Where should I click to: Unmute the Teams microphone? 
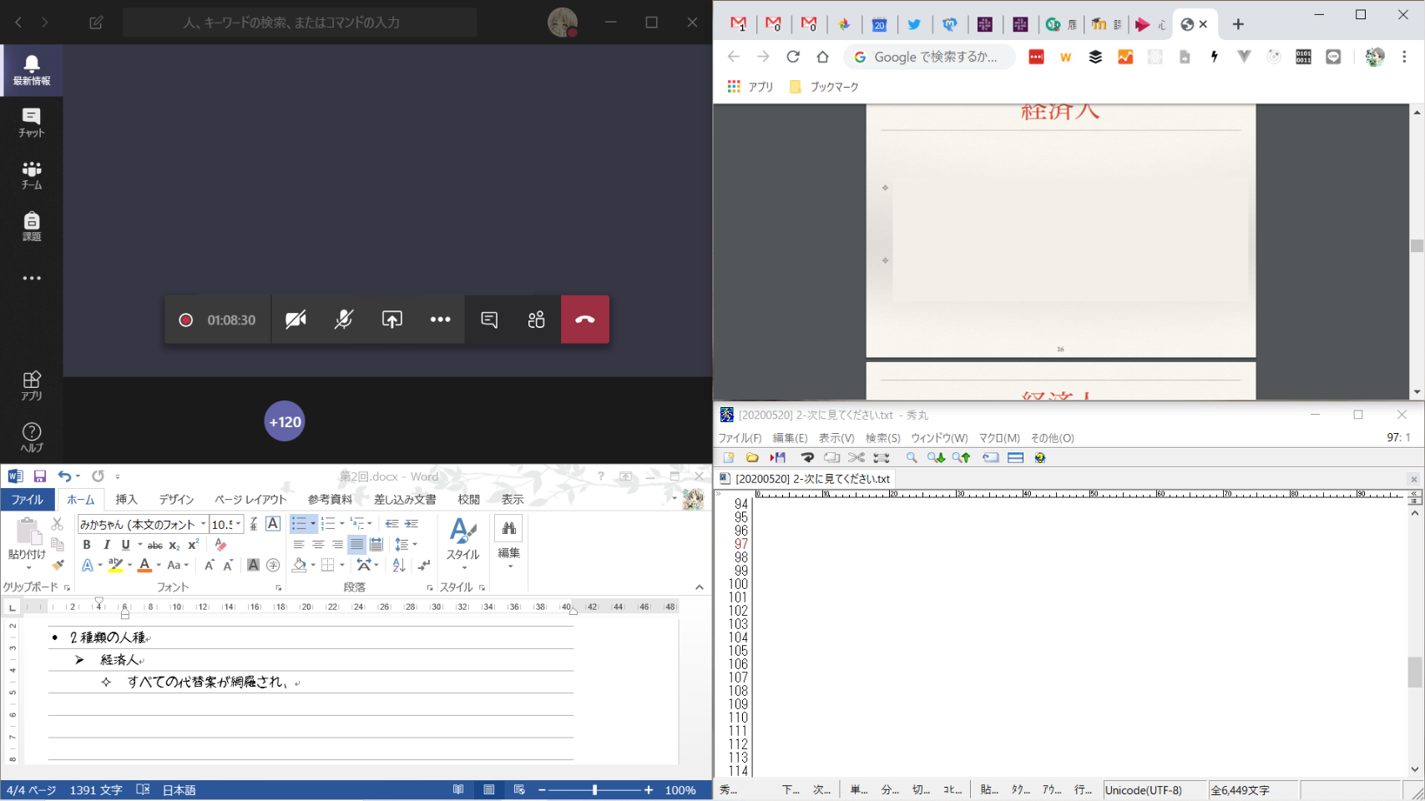click(x=343, y=320)
